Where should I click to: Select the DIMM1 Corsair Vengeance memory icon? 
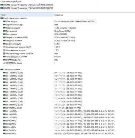click(x=2, y=5)
